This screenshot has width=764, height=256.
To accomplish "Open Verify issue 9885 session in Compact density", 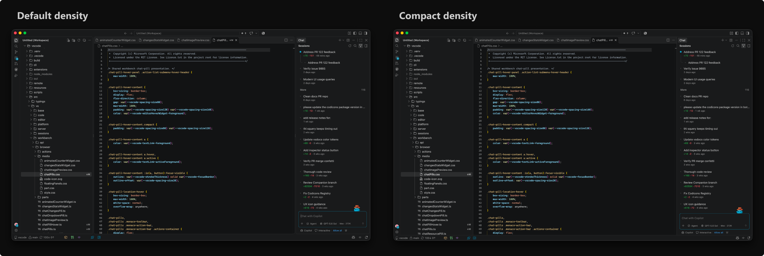I will pyautogui.click(x=714, y=70).
